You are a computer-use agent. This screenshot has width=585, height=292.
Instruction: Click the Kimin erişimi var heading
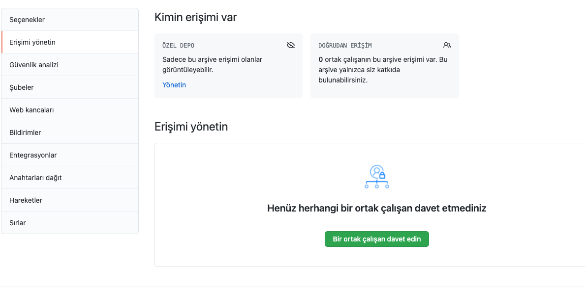pos(195,18)
